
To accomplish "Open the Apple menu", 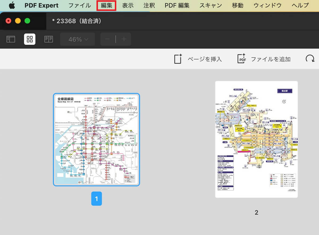I will point(12,5).
